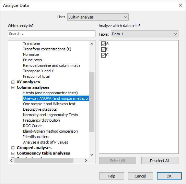The width and height of the screenshot is (186, 184).
Task: Select Descriptive statistics
Action: click(x=40, y=109)
